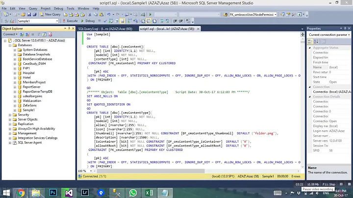353x198 pixels.
Task: Click Display Estimated Execution Plan icon
Action: click(111, 21)
